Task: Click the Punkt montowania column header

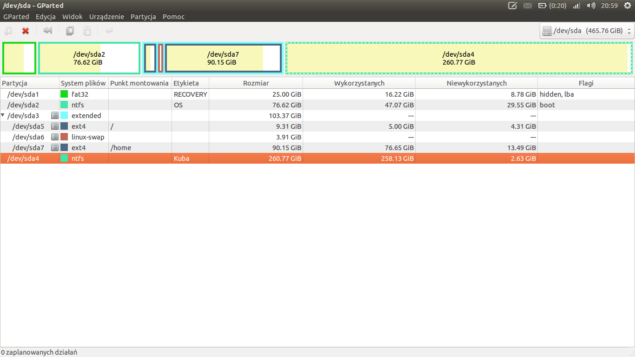Action: [140, 83]
